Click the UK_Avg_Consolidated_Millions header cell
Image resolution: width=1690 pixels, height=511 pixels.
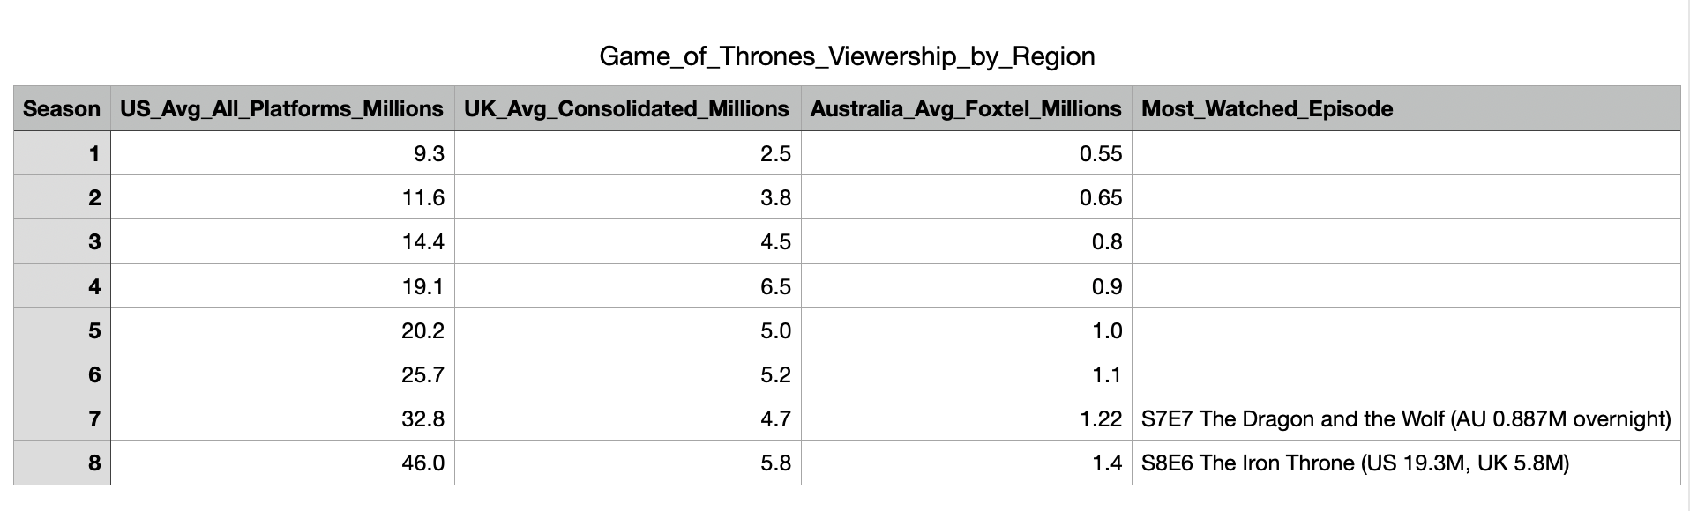[x=626, y=109]
